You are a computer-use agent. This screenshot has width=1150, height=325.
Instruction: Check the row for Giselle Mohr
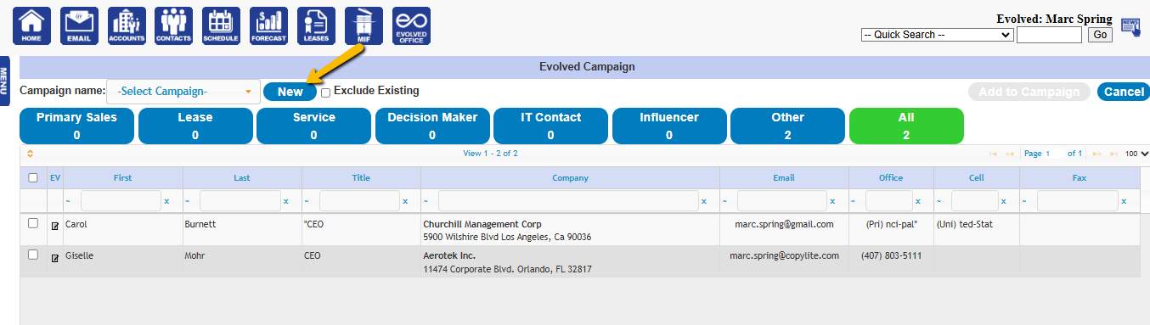33,255
